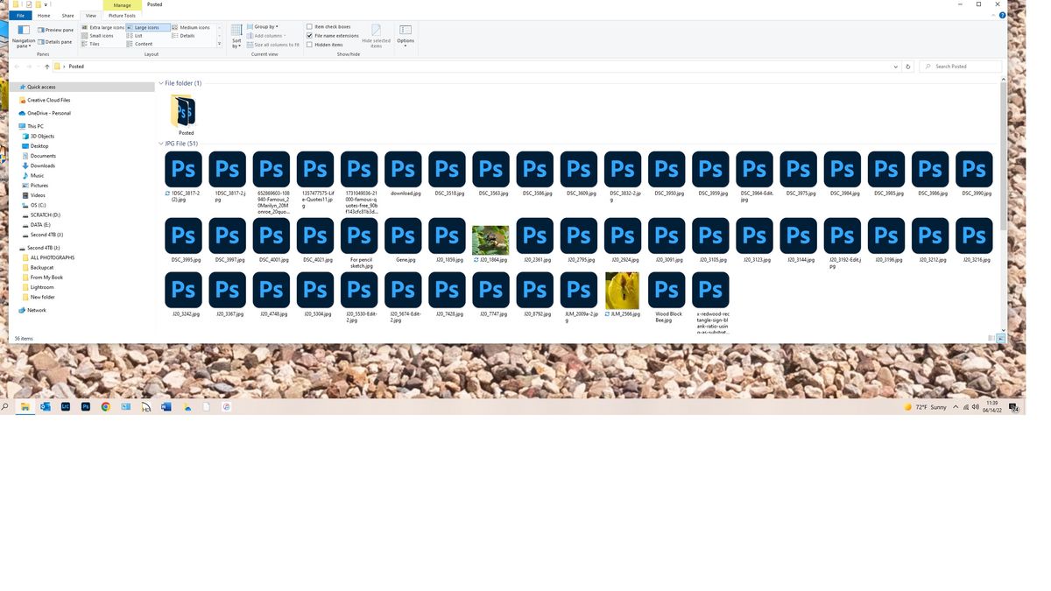Screen dimensions: 1051x591
Task: Open Lightroom Classic from the taskbar
Action: 66,407
